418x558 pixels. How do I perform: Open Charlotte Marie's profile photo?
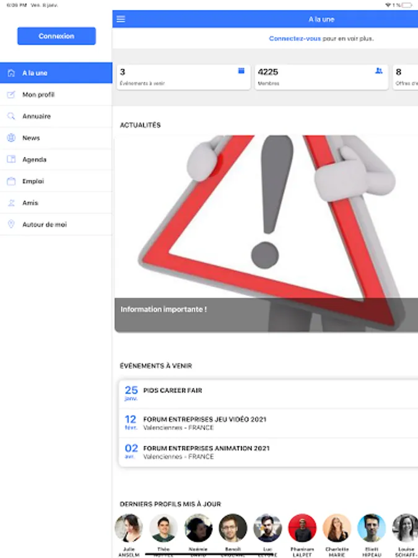pyautogui.click(x=337, y=528)
